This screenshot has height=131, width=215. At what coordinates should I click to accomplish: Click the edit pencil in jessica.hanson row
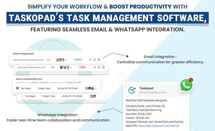pyautogui.click(x=94, y=60)
